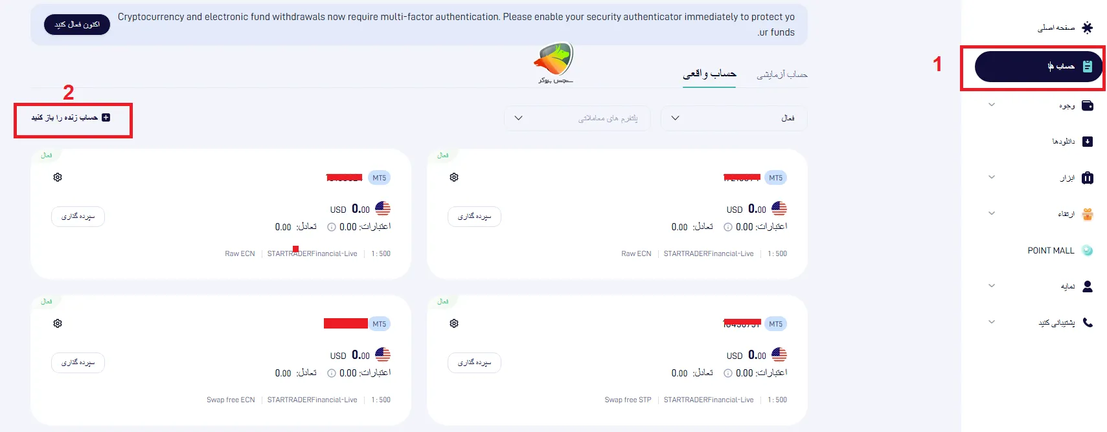Switch to the حساب آزمایشی tab

click(781, 74)
